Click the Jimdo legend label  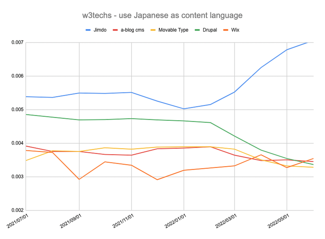99,30
